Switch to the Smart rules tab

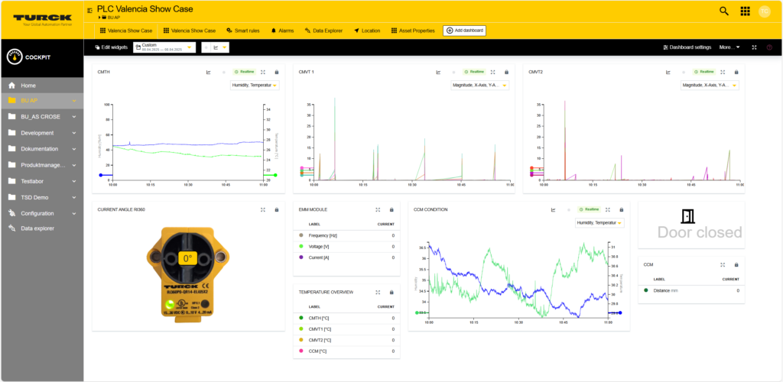tap(243, 31)
